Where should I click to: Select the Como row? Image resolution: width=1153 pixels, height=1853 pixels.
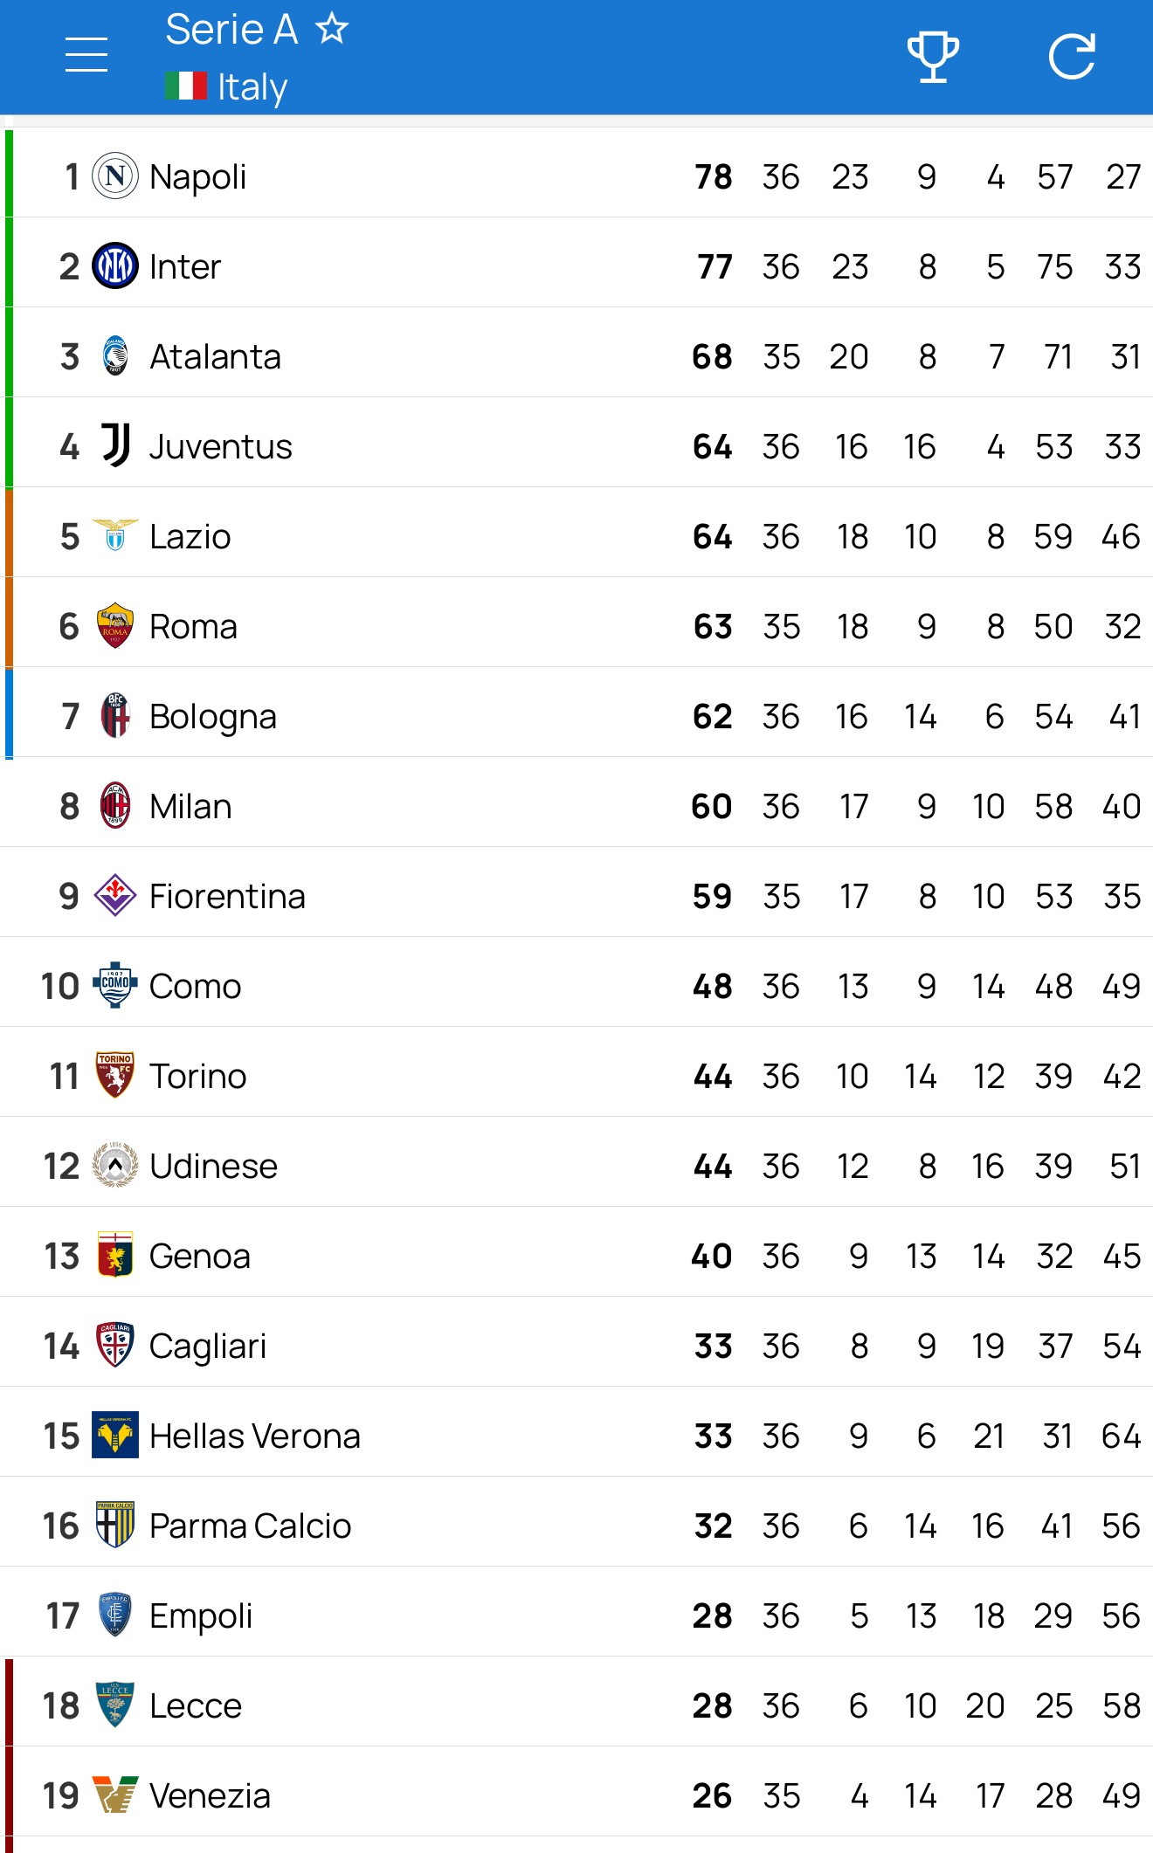tap(195, 986)
